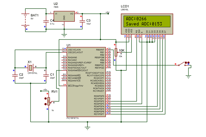Click the RA0/AN0 pin label
The width and height of the screenshot is (206, 137).
[72, 57]
